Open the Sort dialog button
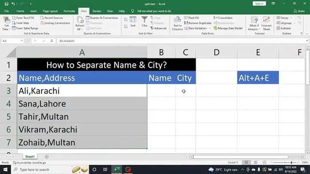 (x=133, y=22)
